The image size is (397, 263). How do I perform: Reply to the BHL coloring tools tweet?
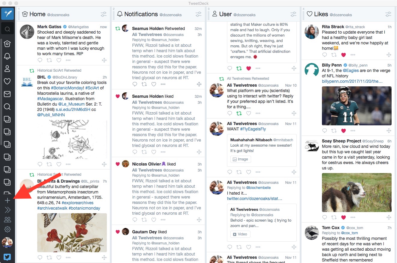(x=40, y=164)
